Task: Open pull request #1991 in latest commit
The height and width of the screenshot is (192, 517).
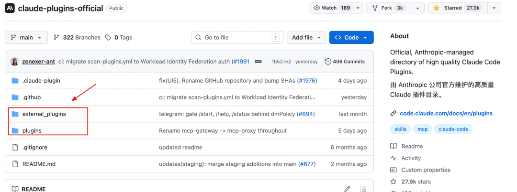Action: point(241,62)
